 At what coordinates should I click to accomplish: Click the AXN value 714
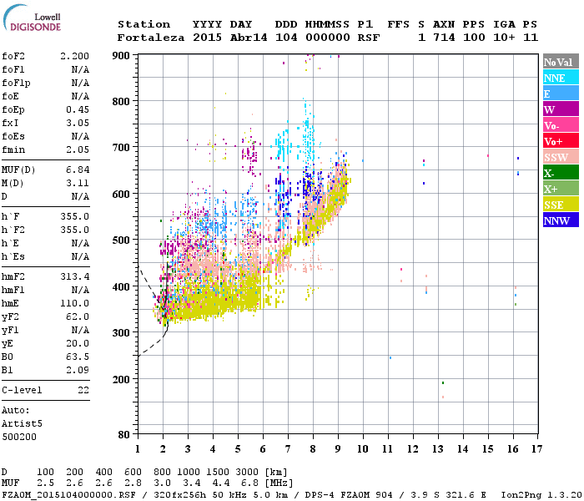click(x=444, y=38)
